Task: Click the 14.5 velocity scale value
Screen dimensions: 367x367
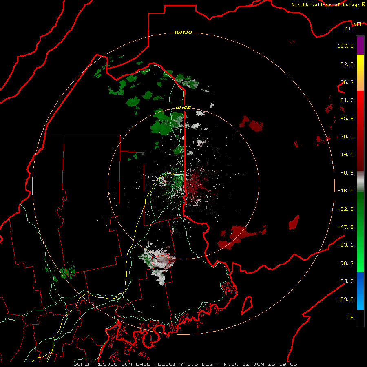Action: (x=347, y=155)
